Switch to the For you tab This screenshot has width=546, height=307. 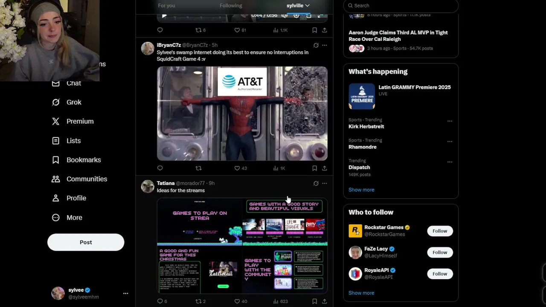166,6
